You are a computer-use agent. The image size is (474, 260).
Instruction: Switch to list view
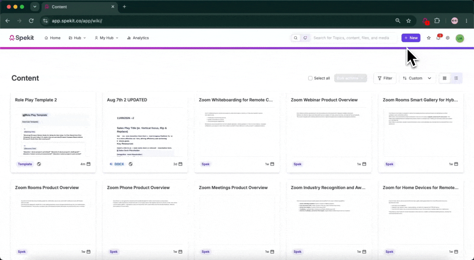456,78
